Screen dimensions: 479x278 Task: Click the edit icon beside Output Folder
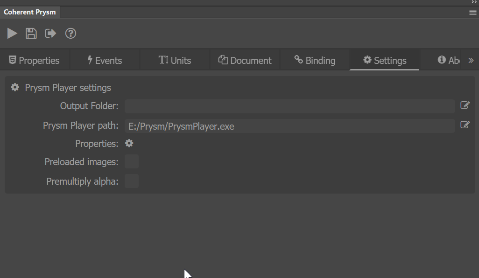(x=465, y=105)
